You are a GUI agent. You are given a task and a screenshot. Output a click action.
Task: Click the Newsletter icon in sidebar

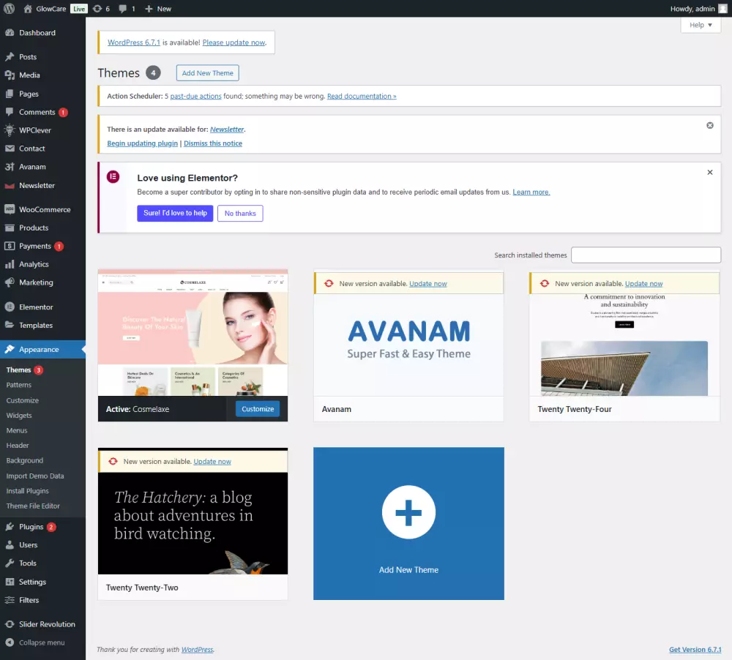[10, 185]
